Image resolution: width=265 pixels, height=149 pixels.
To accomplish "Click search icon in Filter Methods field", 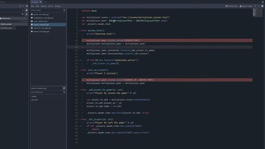I will tap(64, 92).
